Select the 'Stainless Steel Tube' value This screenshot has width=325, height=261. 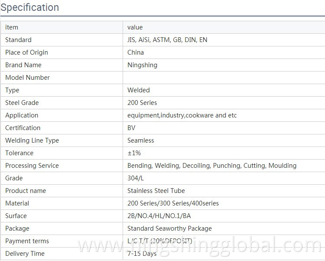pos(156,191)
